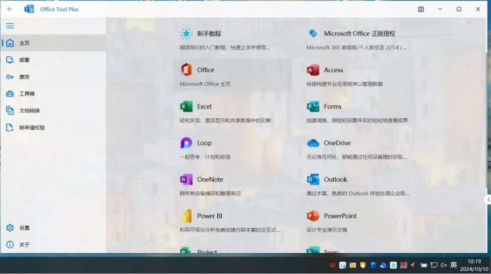Click 'Microsoft Office 主页' description text

click(205, 84)
